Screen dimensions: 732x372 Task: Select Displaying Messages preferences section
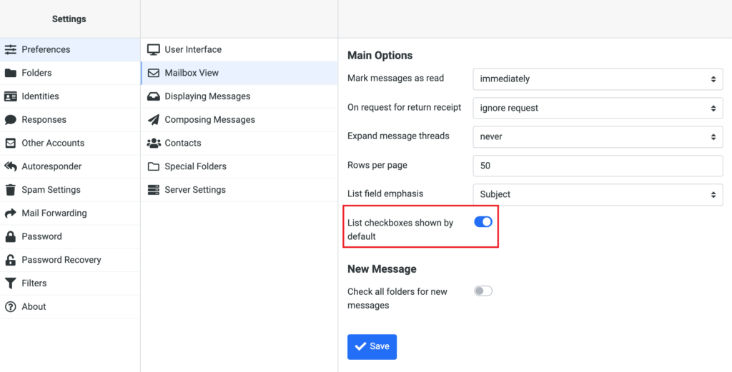(x=207, y=96)
